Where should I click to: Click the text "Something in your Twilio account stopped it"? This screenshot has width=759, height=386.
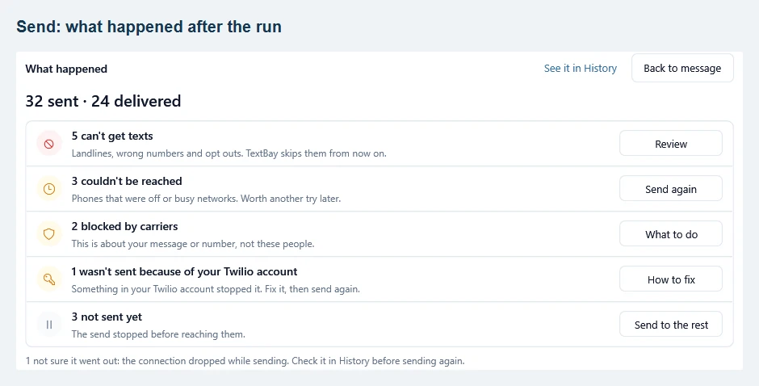coord(167,289)
